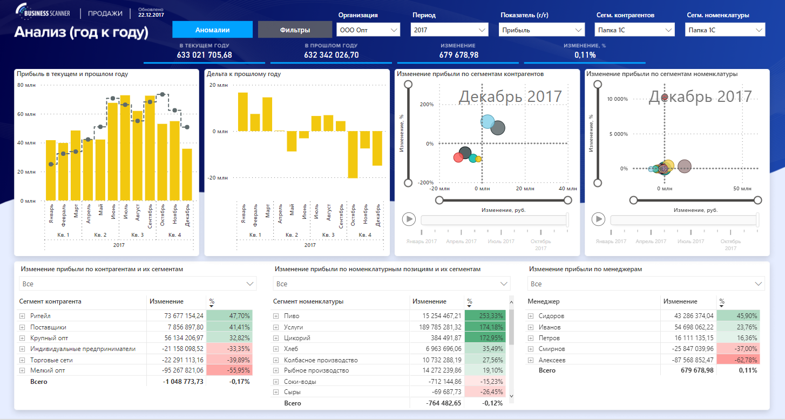The height and width of the screenshot is (420, 785).
Task: Select the red bubble in contractor scatter
Action: click(x=458, y=157)
